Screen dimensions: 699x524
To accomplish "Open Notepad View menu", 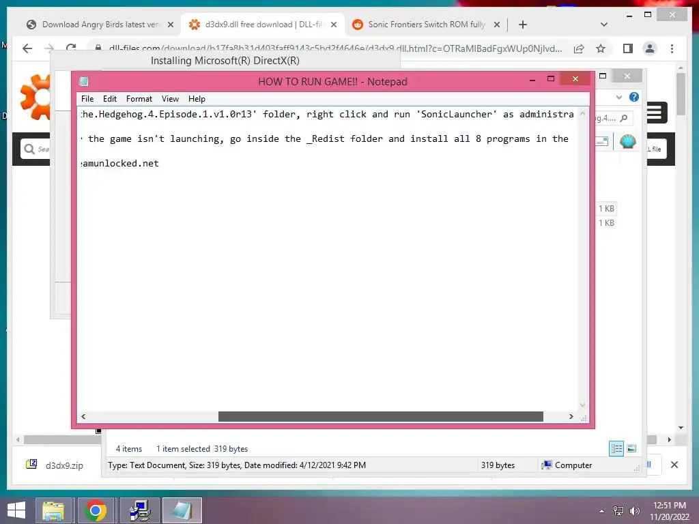I will click(170, 99).
